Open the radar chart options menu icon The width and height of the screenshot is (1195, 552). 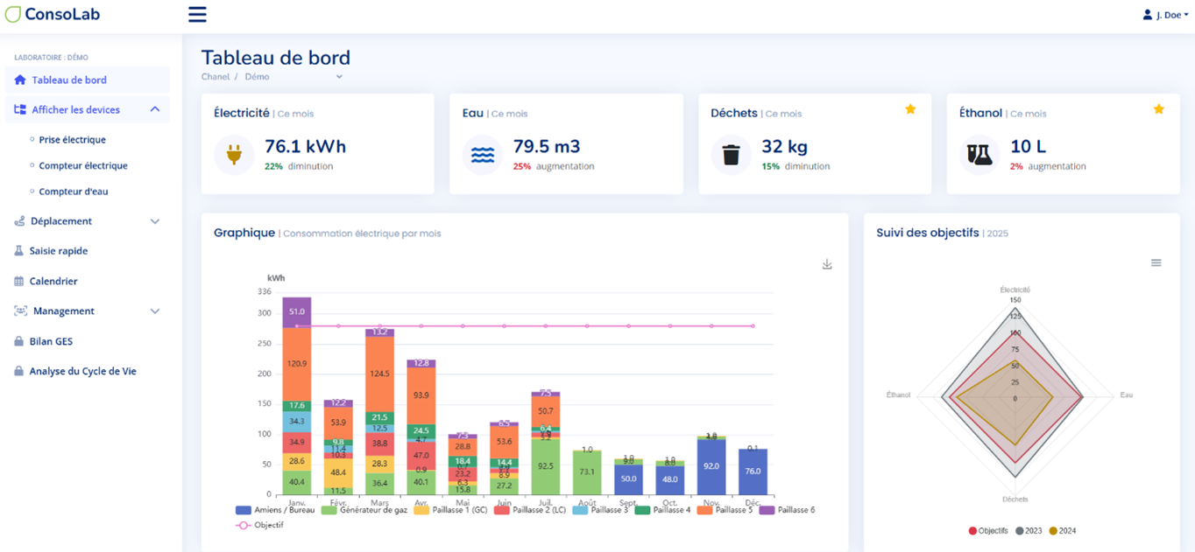click(x=1156, y=263)
